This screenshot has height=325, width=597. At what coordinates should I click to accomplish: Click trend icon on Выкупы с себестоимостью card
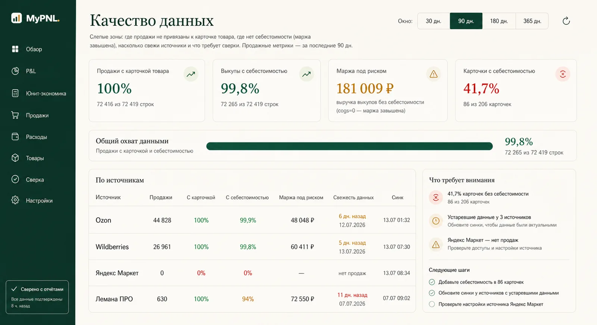[306, 74]
